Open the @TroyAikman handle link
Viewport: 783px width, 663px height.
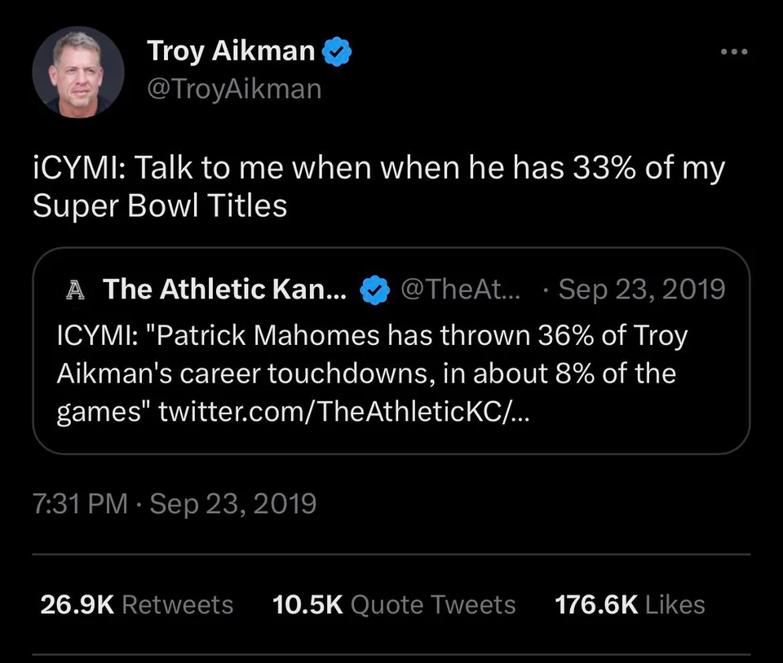click(x=233, y=88)
